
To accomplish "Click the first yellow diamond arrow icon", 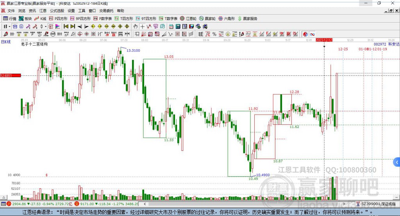I will [93, 27].
